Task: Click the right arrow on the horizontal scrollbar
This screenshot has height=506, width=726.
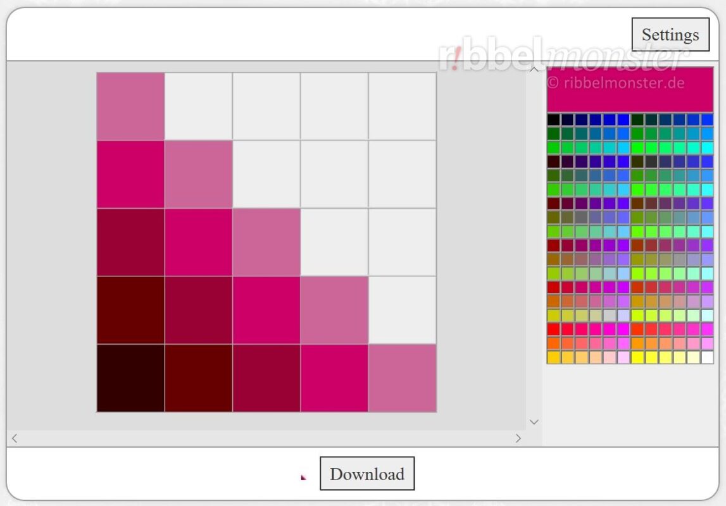Action: point(518,438)
